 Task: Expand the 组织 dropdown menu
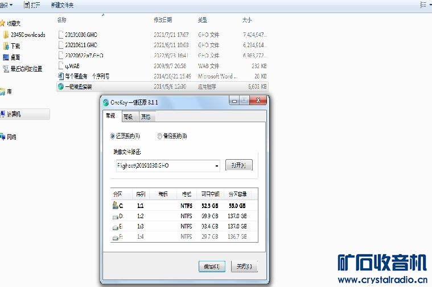(x=6, y=5)
